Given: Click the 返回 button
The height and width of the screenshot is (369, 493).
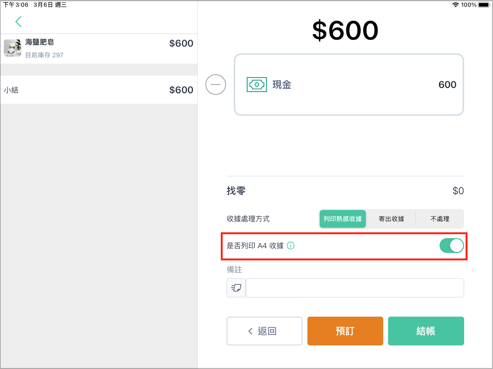Looking at the screenshot, I should tap(264, 331).
